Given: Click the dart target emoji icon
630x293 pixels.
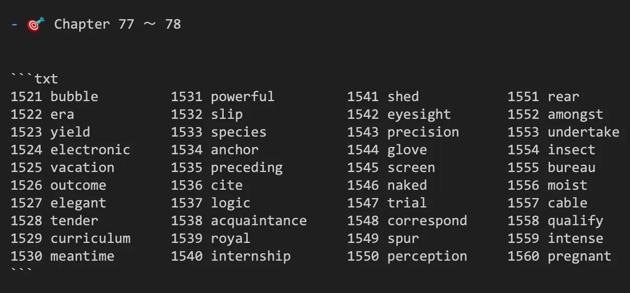Looking at the screenshot, I should coord(35,24).
